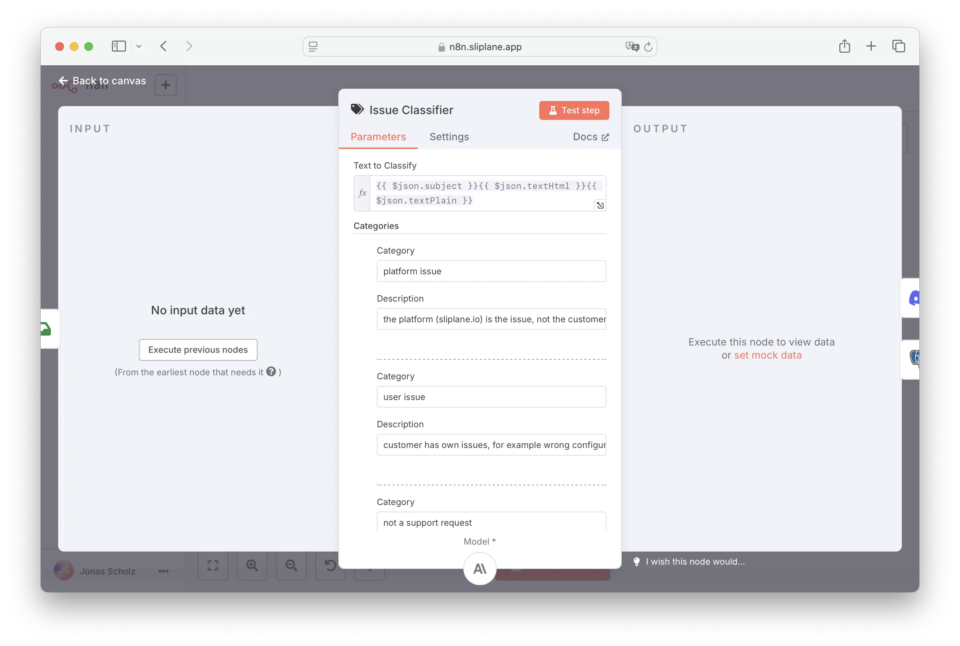Switch to the Settings tab

[449, 137]
